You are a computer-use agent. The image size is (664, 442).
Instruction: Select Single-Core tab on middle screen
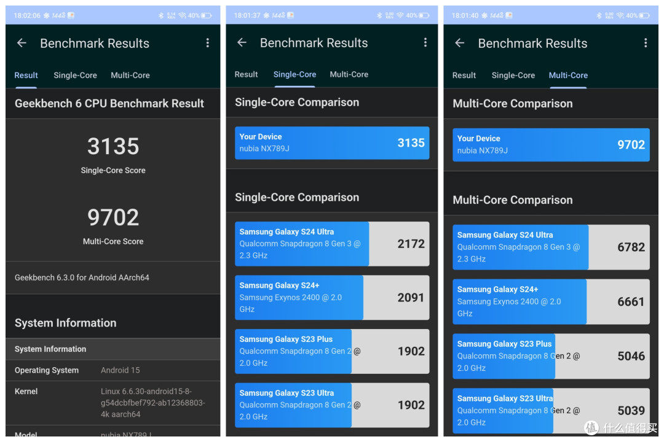click(x=294, y=74)
